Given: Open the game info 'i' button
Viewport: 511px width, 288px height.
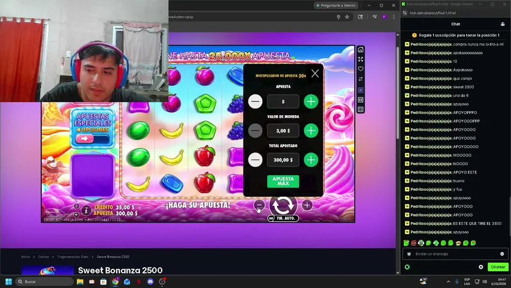Looking at the screenshot, I should click(x=86, y=211).
